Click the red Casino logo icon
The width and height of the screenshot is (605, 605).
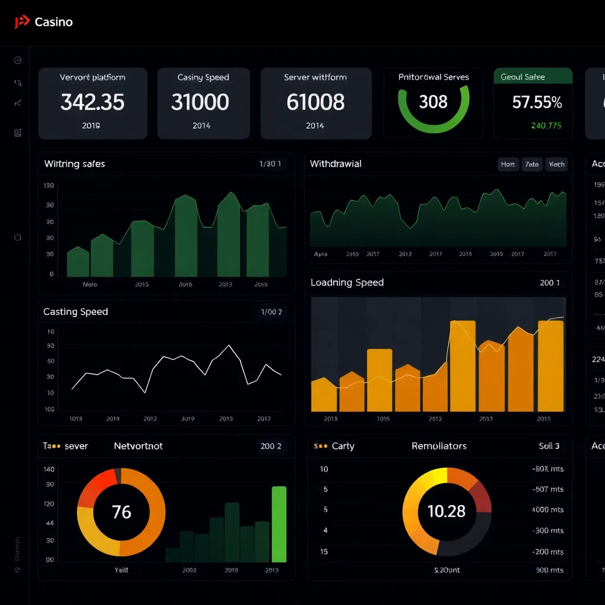click(x=22, y=22)
